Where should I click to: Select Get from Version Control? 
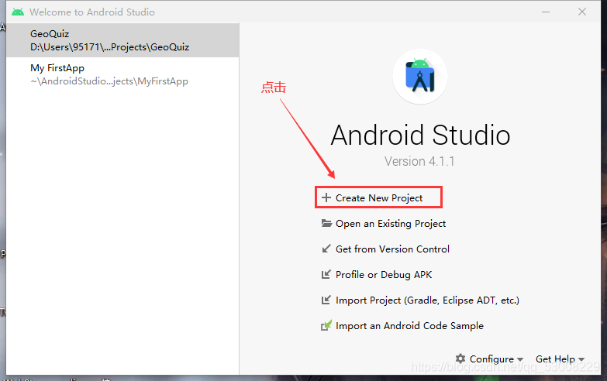[x=392, y=249]
